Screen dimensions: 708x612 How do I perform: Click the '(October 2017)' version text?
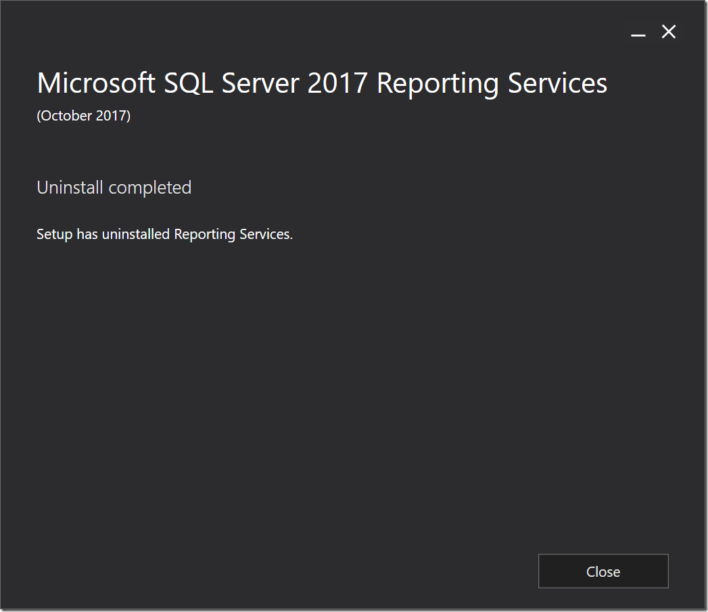point(84,116)
